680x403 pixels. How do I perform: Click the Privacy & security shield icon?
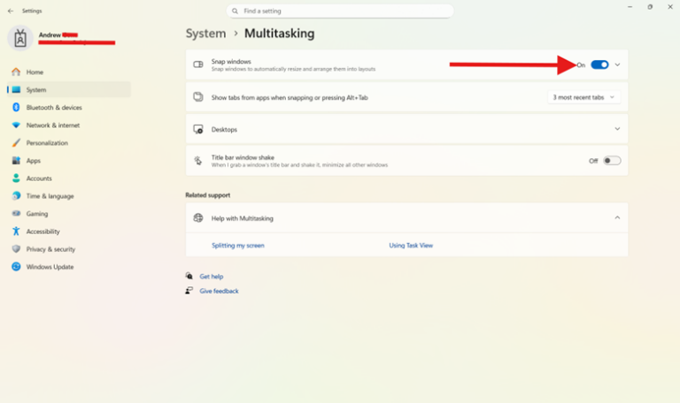(x=16, y=249)
